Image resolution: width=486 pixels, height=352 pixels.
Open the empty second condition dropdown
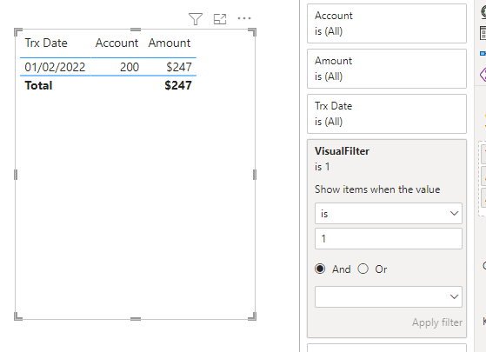(389, 297)
